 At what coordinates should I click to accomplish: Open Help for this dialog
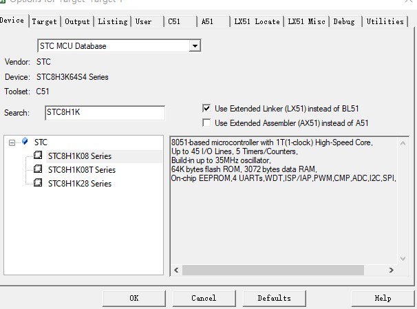(383, 299)
